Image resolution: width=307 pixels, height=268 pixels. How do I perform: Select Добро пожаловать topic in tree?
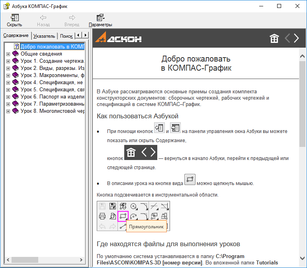[52, 47]
